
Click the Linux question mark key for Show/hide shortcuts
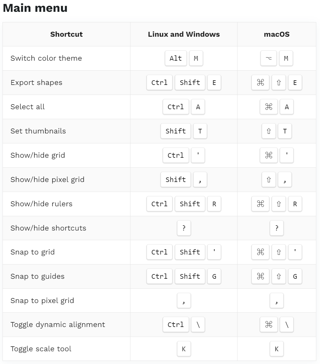pyautogui.click(x=184, y=228)
